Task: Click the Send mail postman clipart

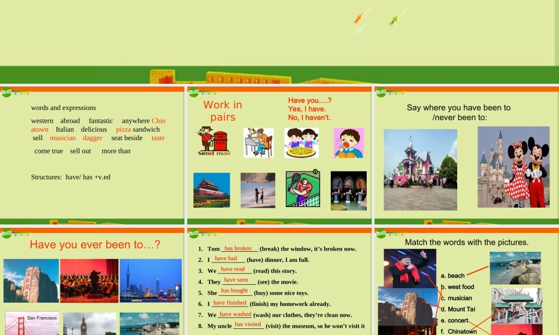Action: (214, 141)
